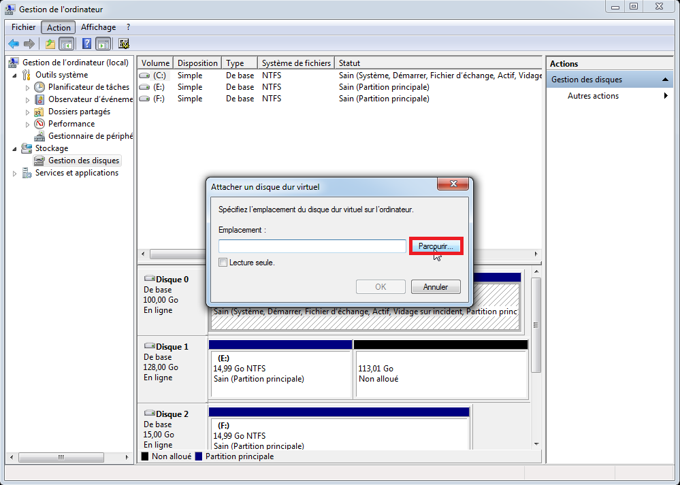Expand the Observateur d'événements node
The width and height of the screenshot is (680, 485).
28,100
